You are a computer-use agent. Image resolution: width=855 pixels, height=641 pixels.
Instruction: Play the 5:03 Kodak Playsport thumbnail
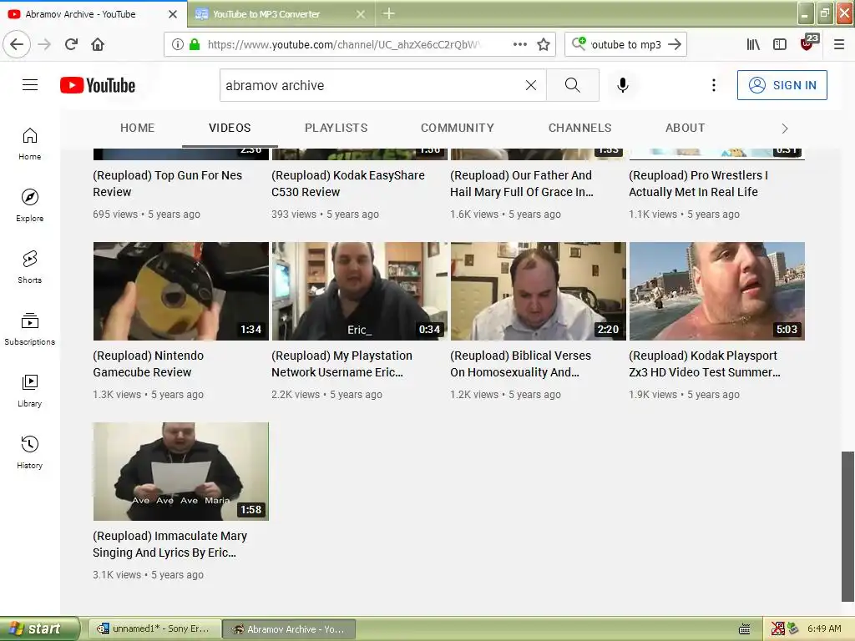pos(717,291)
